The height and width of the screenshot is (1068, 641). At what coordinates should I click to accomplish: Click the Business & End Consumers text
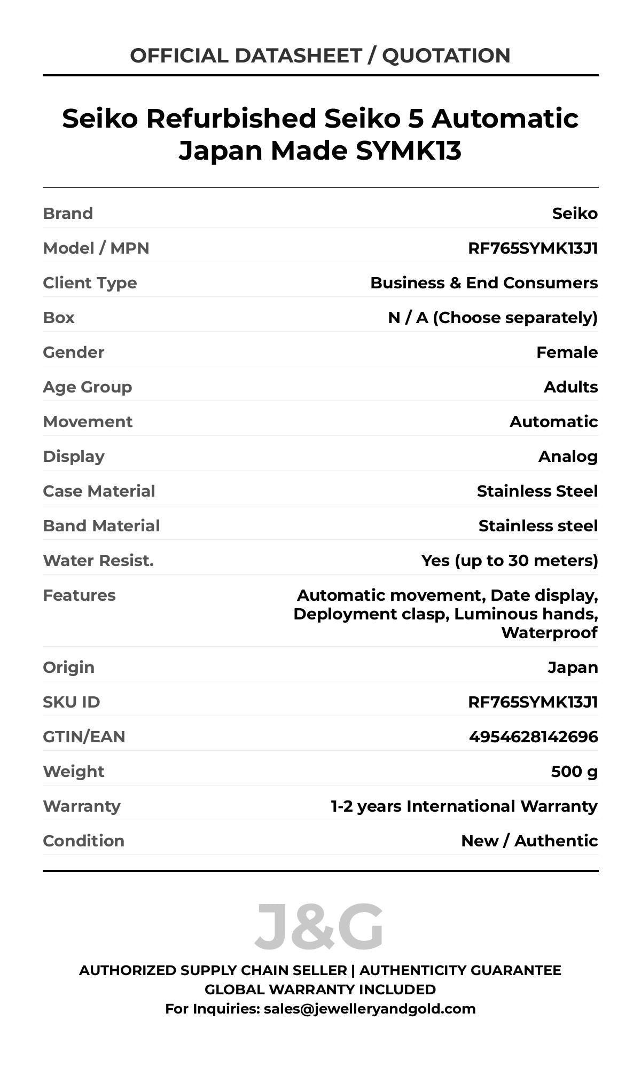pyautogui.click(x=484, y=283)
